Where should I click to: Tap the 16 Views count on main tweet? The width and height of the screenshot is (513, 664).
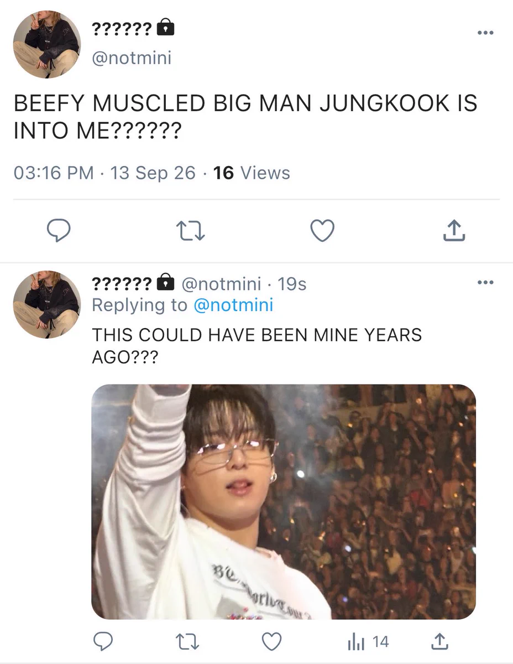252,173
